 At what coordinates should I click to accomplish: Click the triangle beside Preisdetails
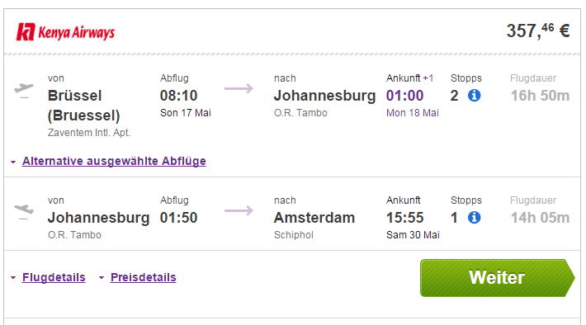coord(102,277)
